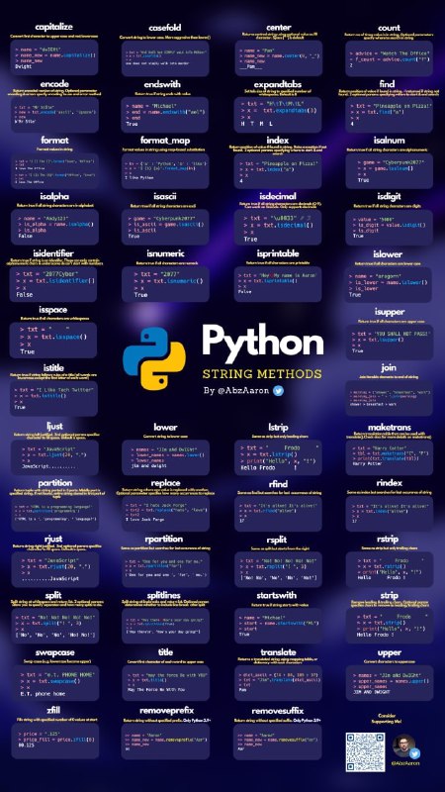Click the zfill method code box

pos(55,741)
